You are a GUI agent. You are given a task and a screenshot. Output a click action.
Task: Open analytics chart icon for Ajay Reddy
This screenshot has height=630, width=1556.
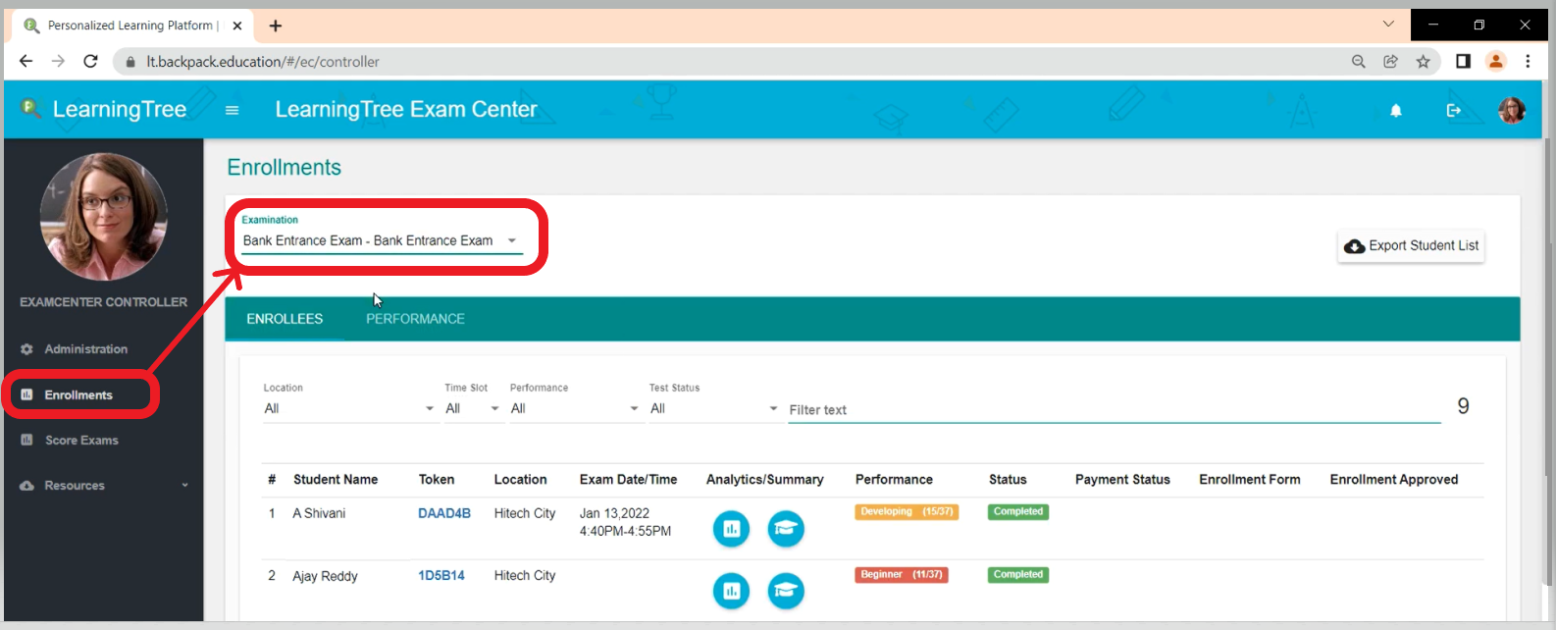point(731,591)
